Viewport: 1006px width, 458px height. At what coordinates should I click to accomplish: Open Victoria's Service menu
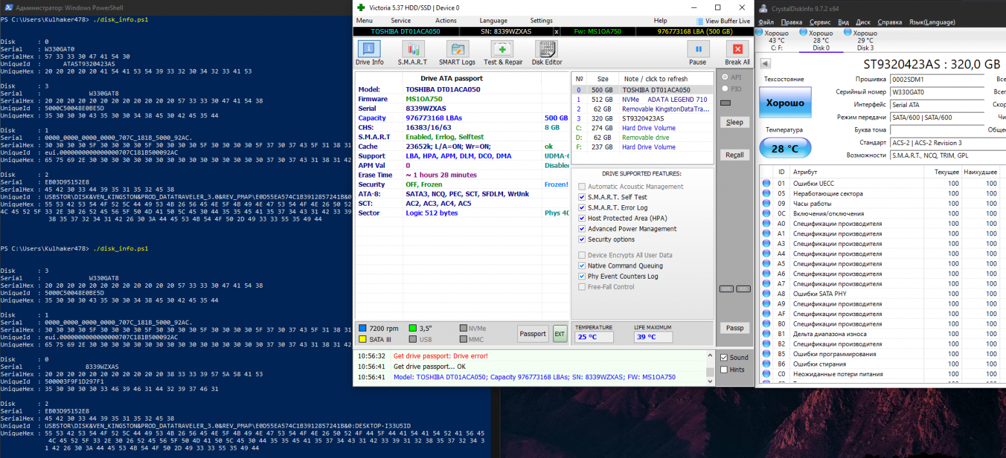(x=400, y=21)
